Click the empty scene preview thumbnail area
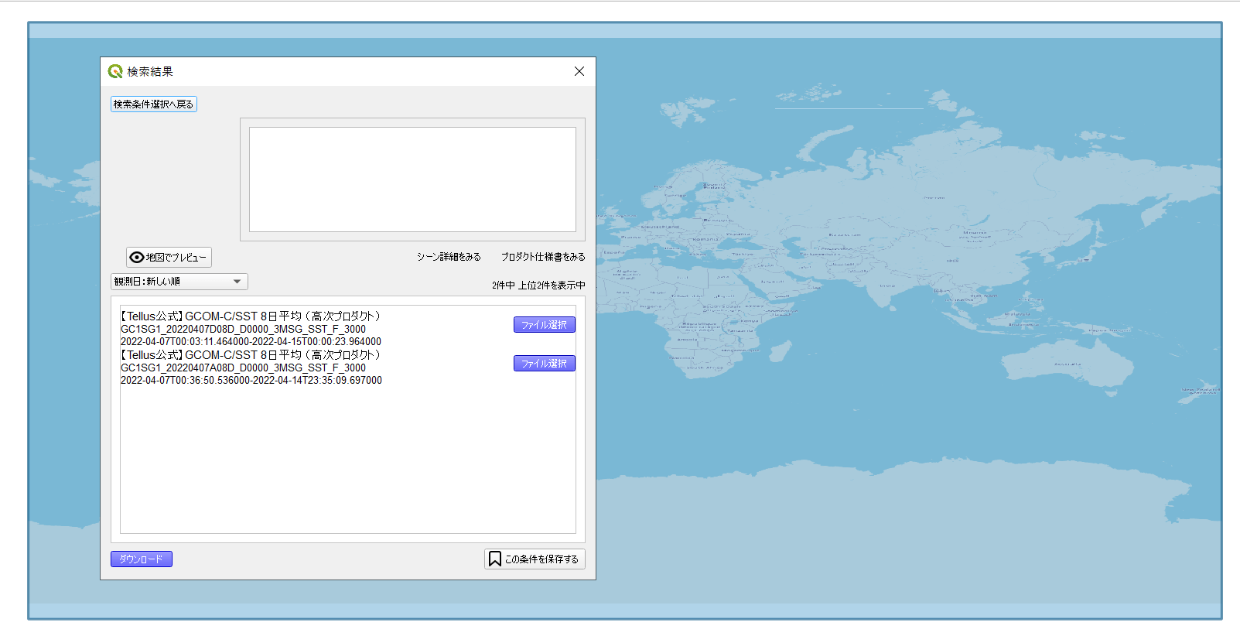Viewport: 1240px width, 636px height. (x=412, y=180)
